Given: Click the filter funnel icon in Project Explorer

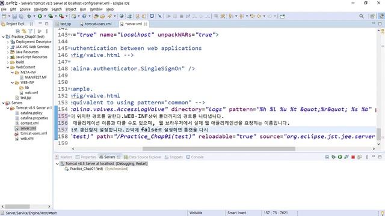Looking at the screenshot, I should tap(31, 31).
